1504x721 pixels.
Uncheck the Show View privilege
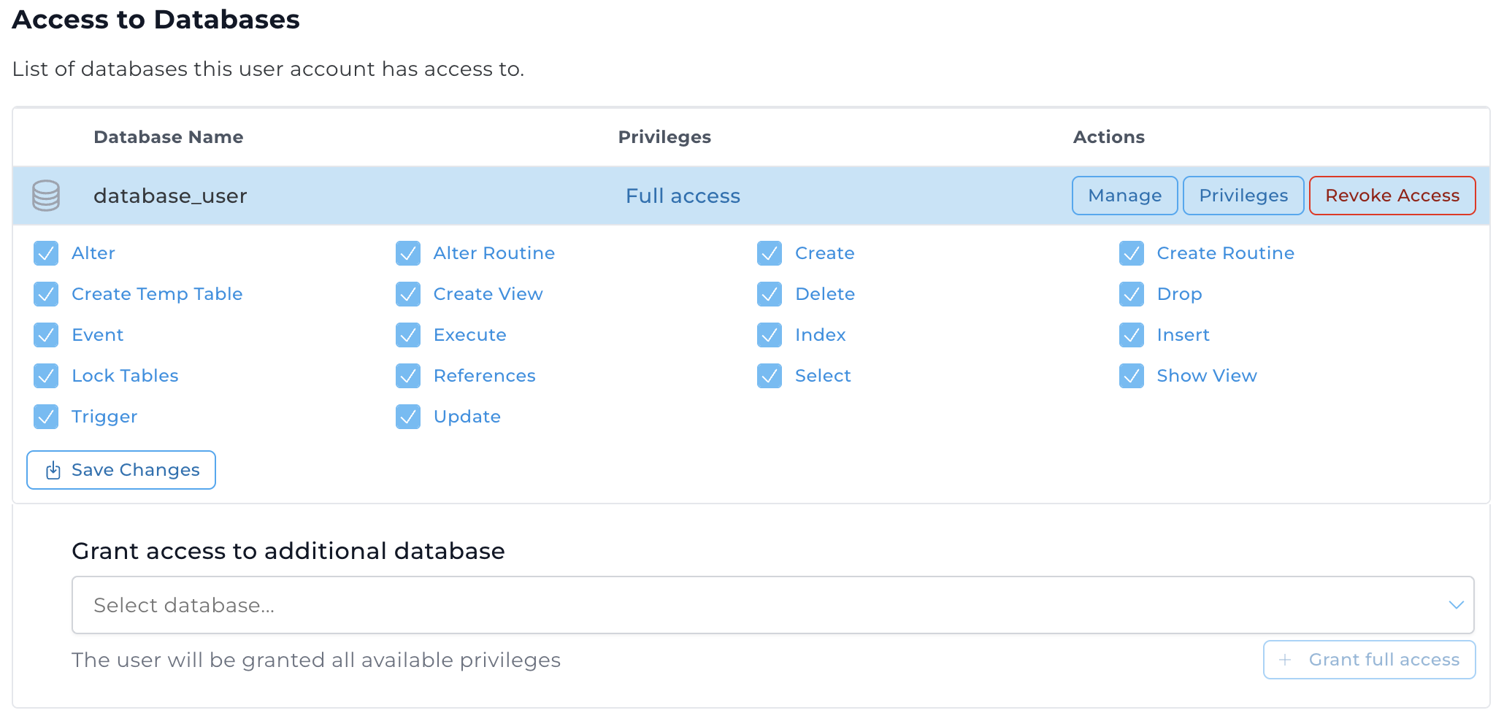1132,376
